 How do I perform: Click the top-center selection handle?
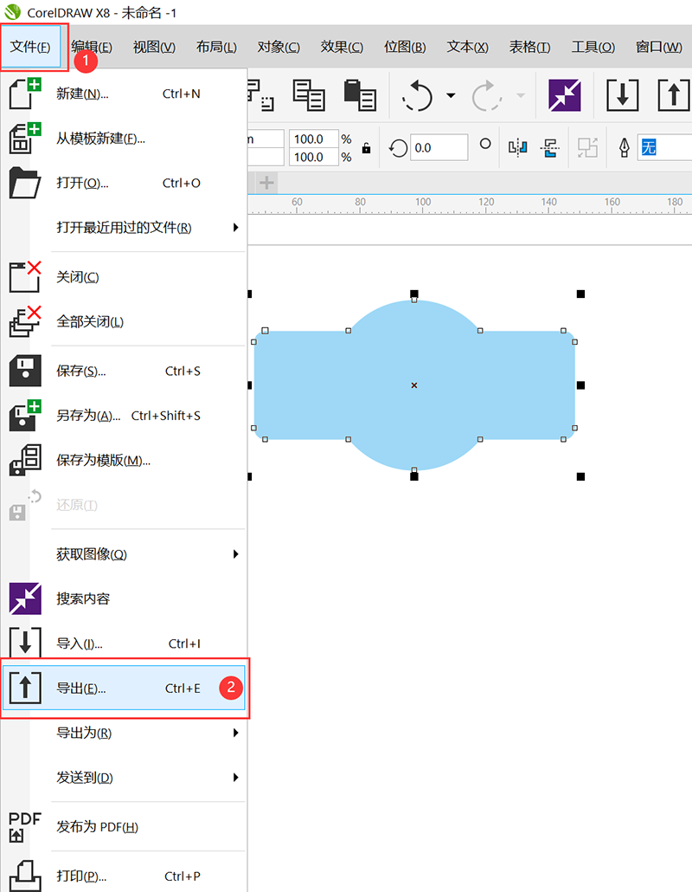pos(414,294)
